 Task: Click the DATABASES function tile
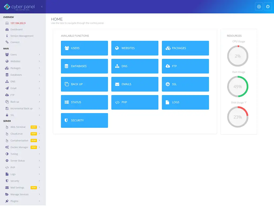(84, 66)
